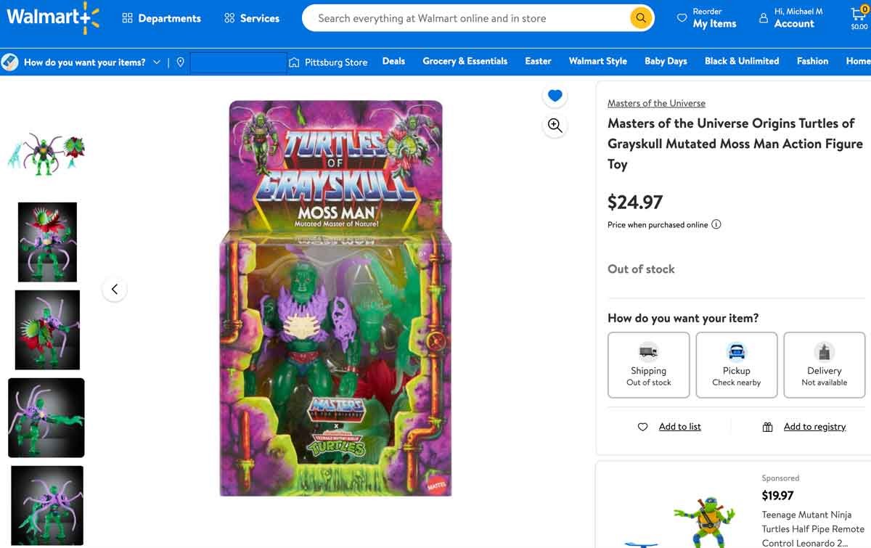Open the Masters of the Universe breadcrumb link
This screenshot has height=548, width=871.
click(656, 103)
